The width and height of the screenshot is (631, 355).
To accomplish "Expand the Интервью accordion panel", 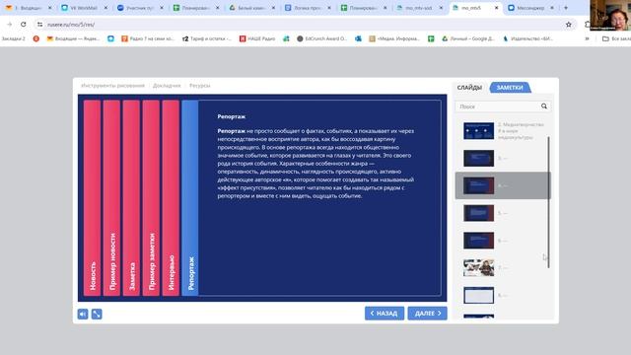I will [171, 197].
